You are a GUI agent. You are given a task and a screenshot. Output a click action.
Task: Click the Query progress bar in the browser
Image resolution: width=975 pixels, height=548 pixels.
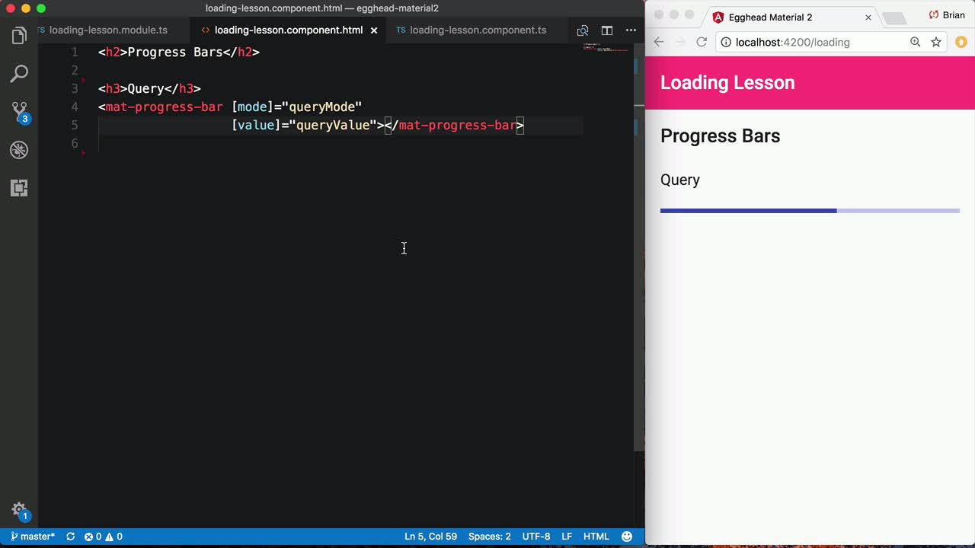[x=810, y=210]
